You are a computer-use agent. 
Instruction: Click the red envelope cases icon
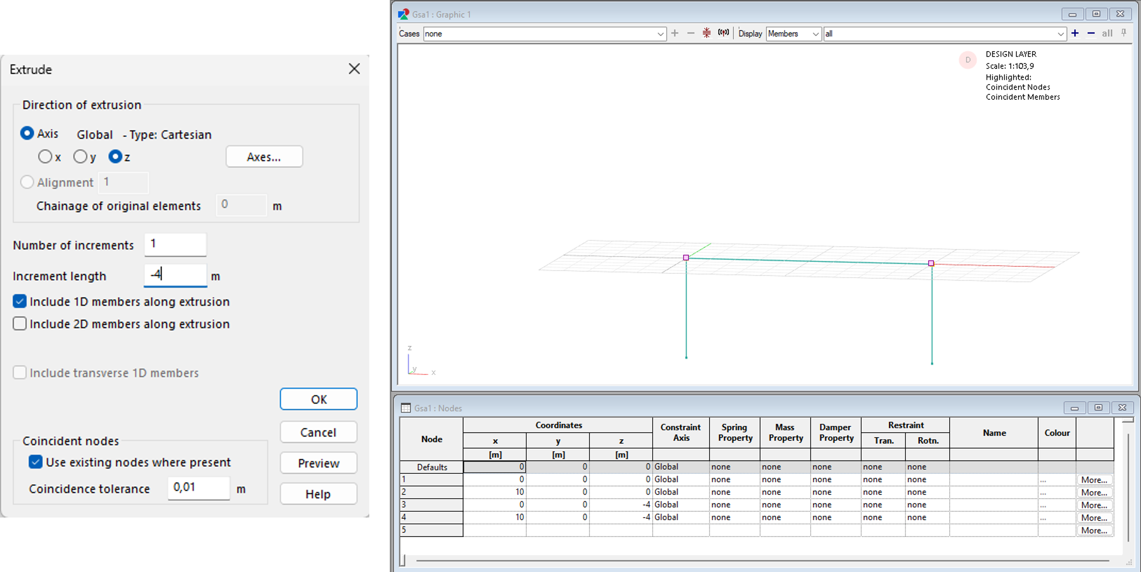point(706,33)
